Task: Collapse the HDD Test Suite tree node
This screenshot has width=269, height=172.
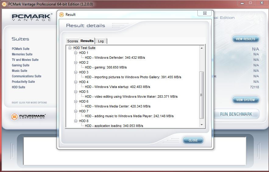Action: pos(70,48)
